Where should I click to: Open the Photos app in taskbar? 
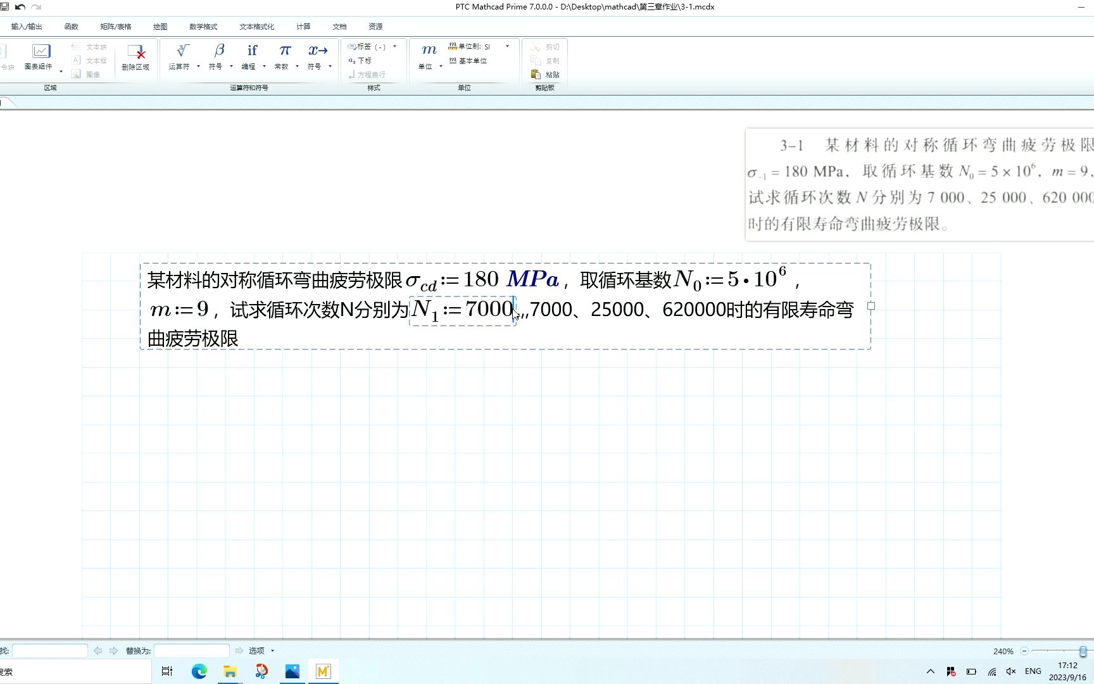coord(292,671)
